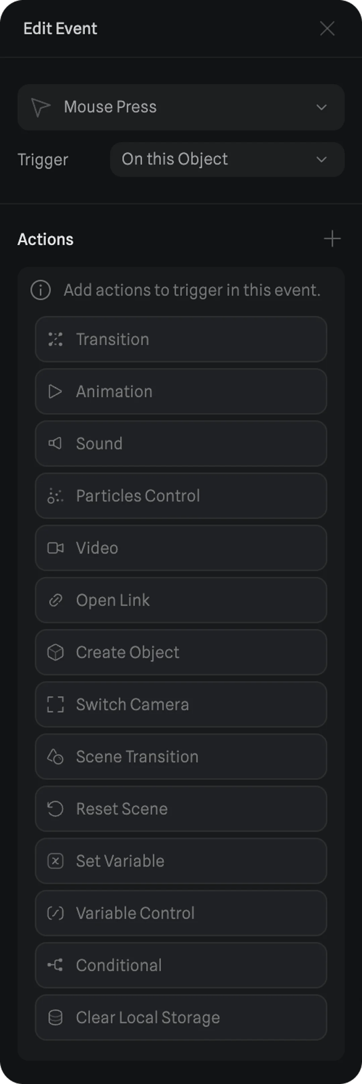Add a Set Variable action
This screenshot has height=1084, width=362.
(181, 861)
